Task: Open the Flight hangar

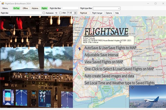Action: (x=97, y=13)
